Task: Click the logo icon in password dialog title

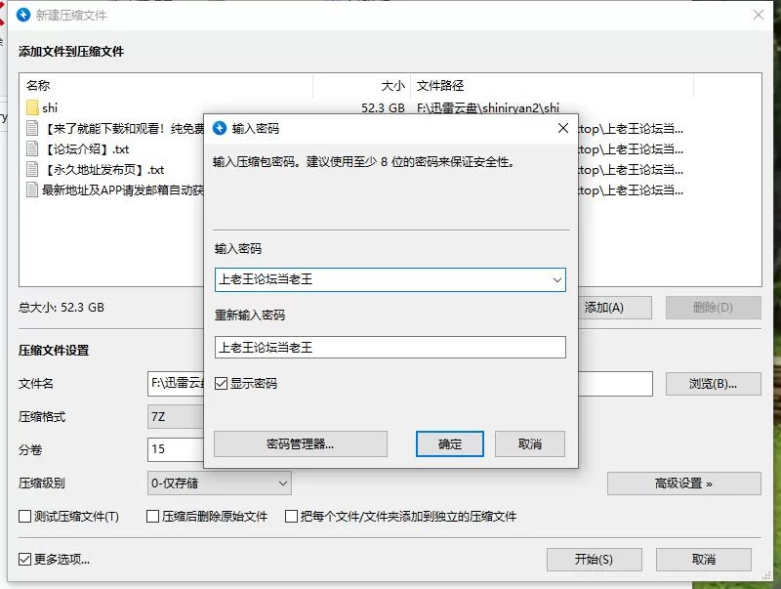Action: click(220, 128)
